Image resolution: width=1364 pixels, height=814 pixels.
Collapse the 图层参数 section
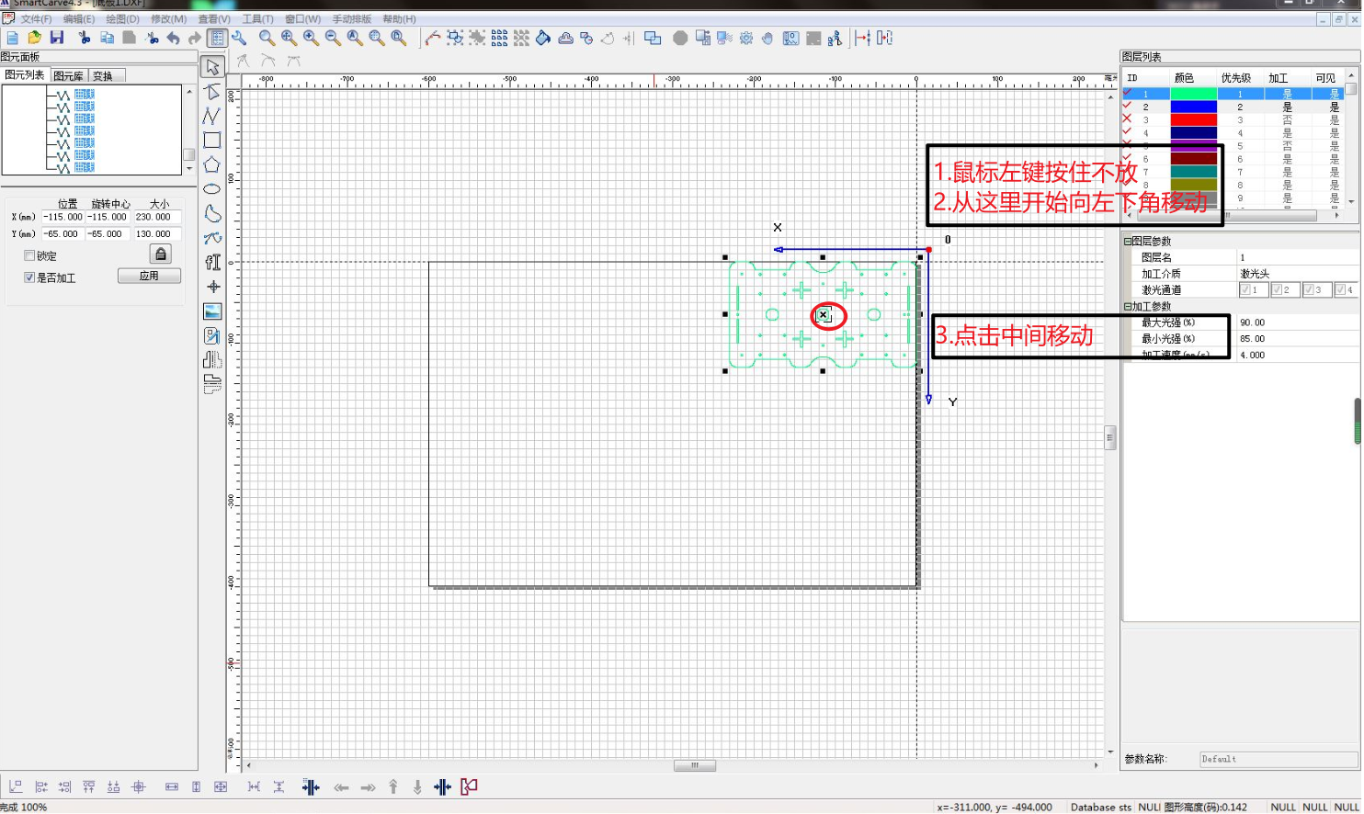1128,242
